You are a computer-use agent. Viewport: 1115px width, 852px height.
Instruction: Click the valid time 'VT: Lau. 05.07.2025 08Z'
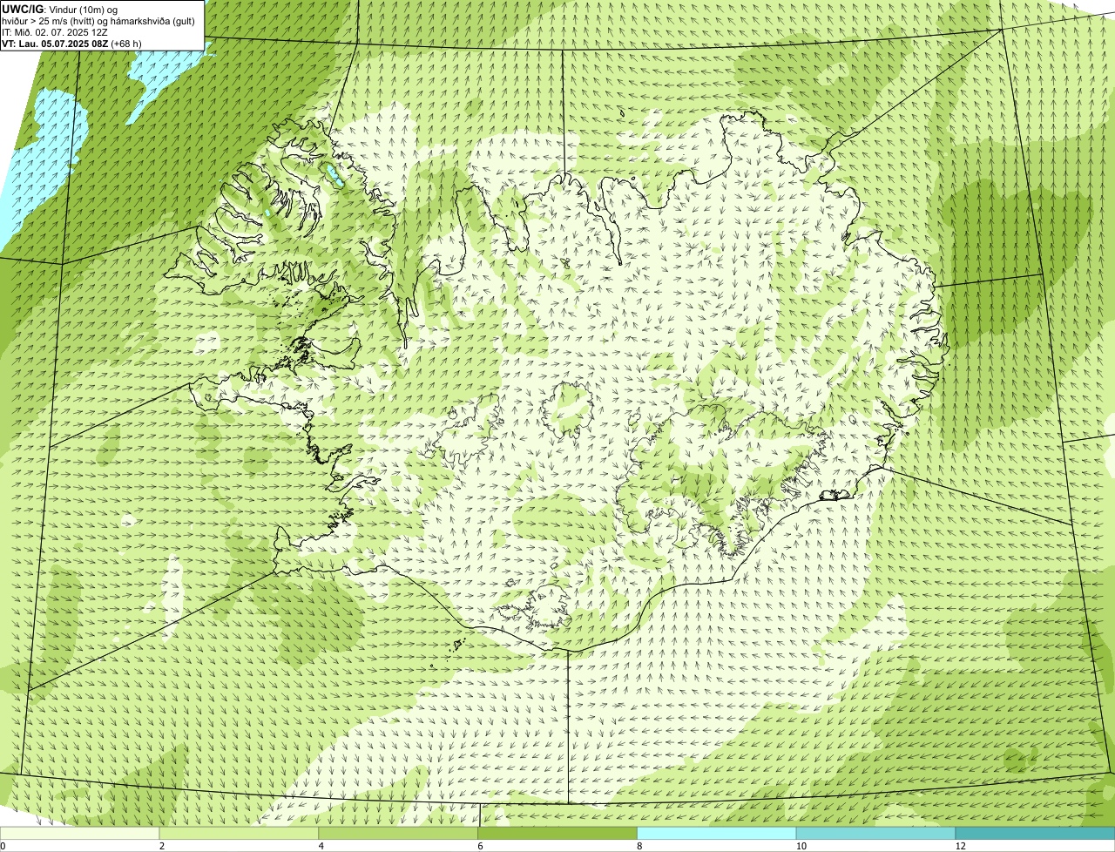click(x=55, y=44)
